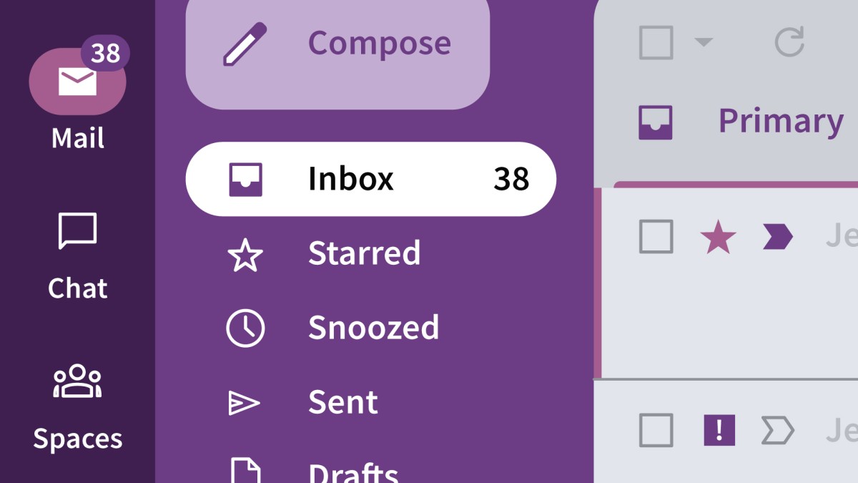Open the Snoozed folder label
858x483 pixels.
(x=373, y=328)
